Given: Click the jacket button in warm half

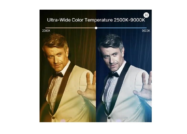Looking at the screenshot, I should tap(53, 118).
